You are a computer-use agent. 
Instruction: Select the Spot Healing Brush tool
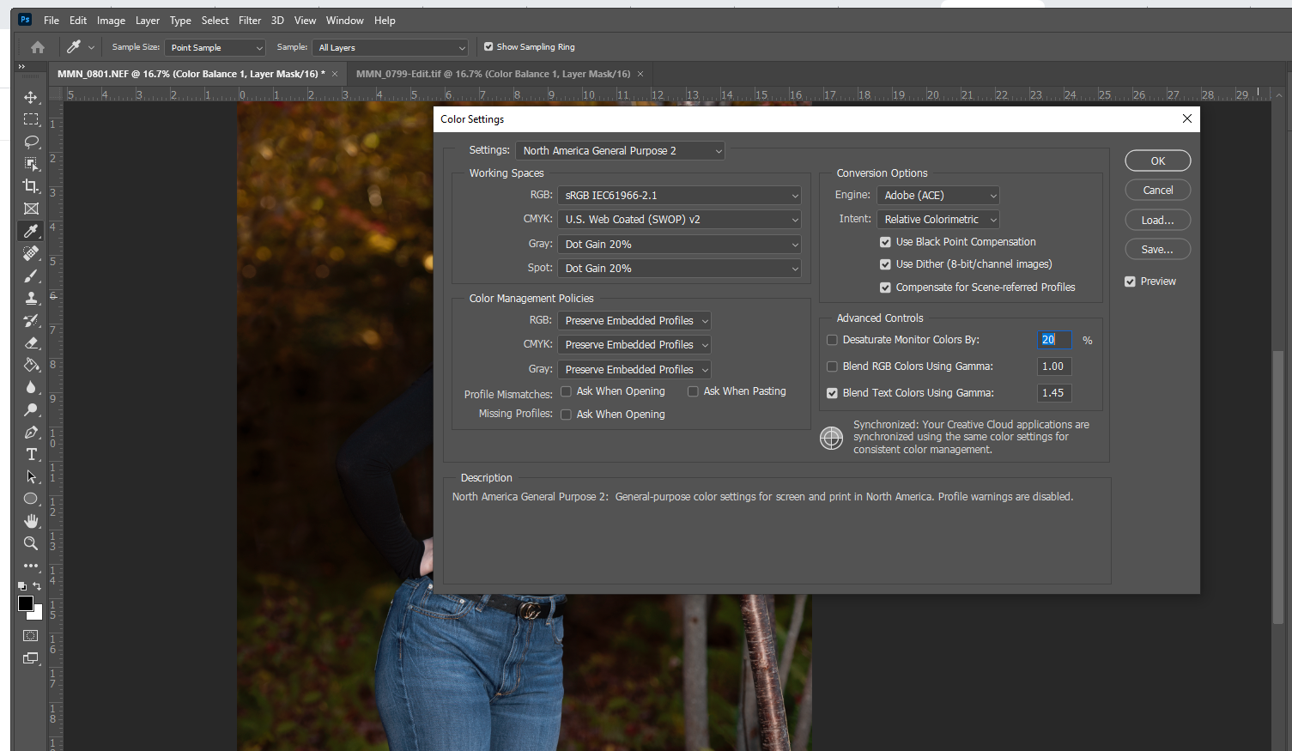31,253
